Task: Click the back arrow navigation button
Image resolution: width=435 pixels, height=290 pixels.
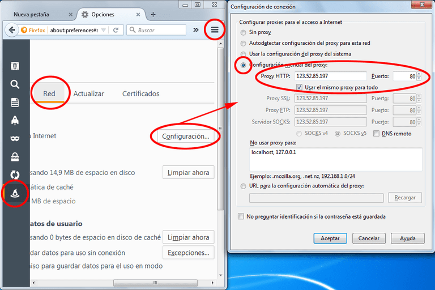Action: point(12,30)
